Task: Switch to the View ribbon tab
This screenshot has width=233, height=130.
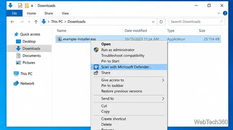Action: click(x=65, y=13)
